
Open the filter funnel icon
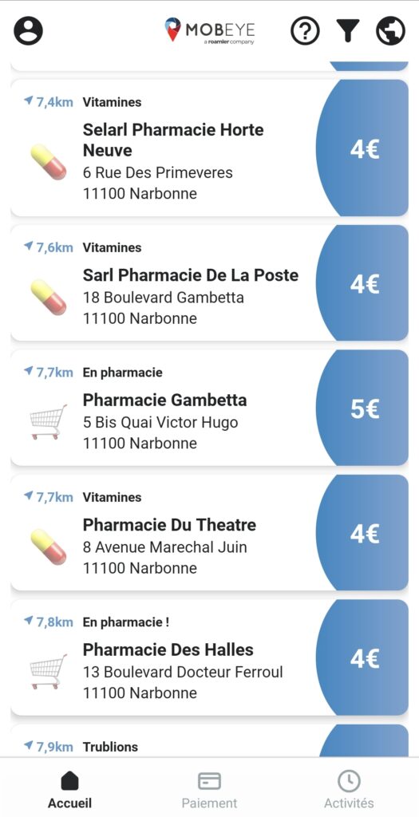(348, 31)
